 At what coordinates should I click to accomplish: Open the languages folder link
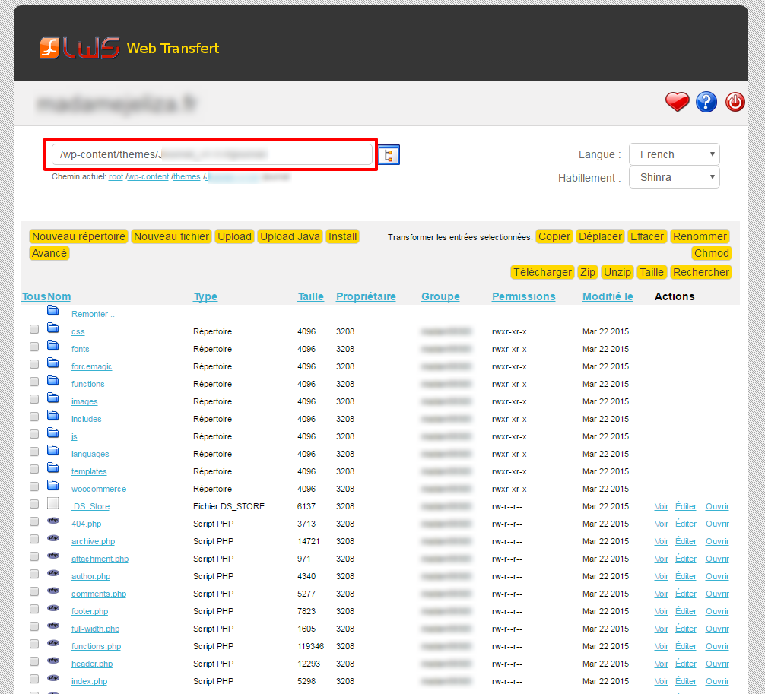pyautogui.click(x=90, y=454)
